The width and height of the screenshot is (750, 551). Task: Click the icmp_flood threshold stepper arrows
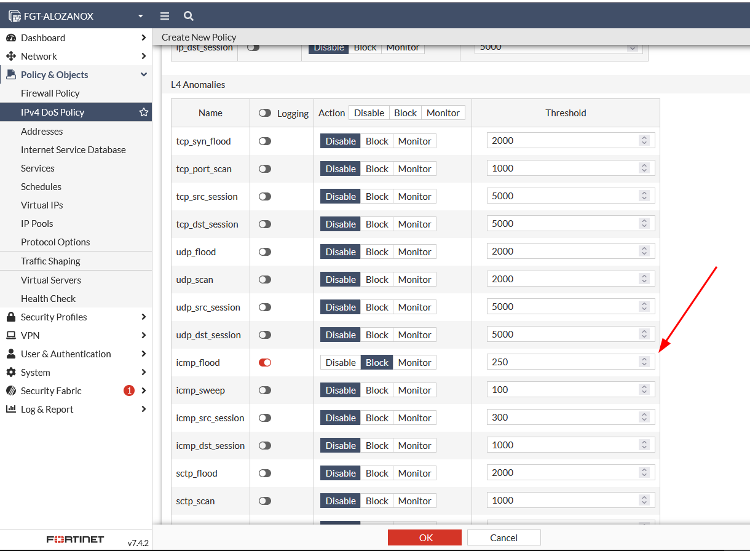point(644,362)
